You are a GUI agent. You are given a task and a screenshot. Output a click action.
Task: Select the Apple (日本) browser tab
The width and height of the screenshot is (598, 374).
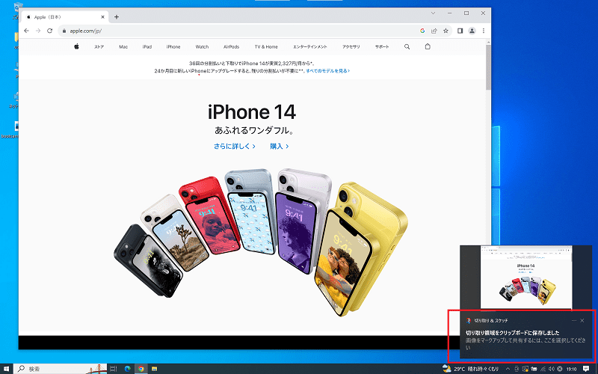click(65, 17)
